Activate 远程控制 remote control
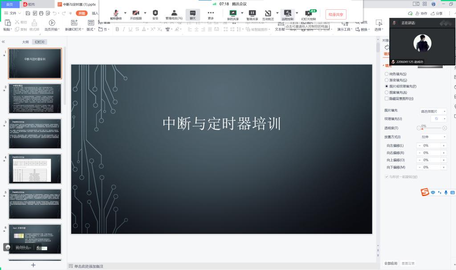The image size is (456, 270). pyautogui.click(x=288, y=14)
